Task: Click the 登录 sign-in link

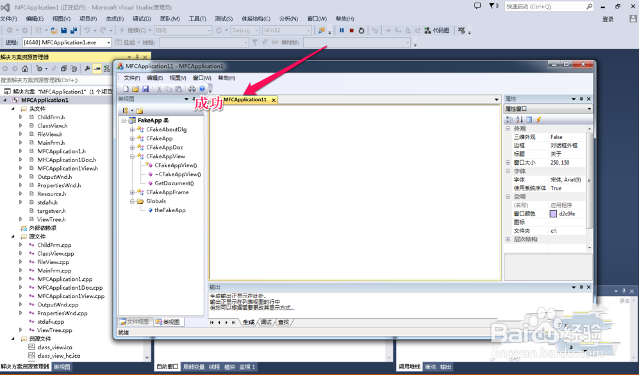Action: 608,19
